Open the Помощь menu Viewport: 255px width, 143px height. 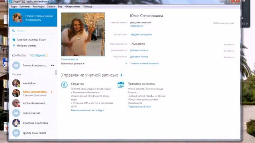88,7
